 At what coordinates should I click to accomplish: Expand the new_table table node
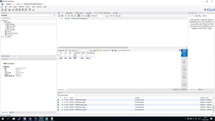(6, 30)
